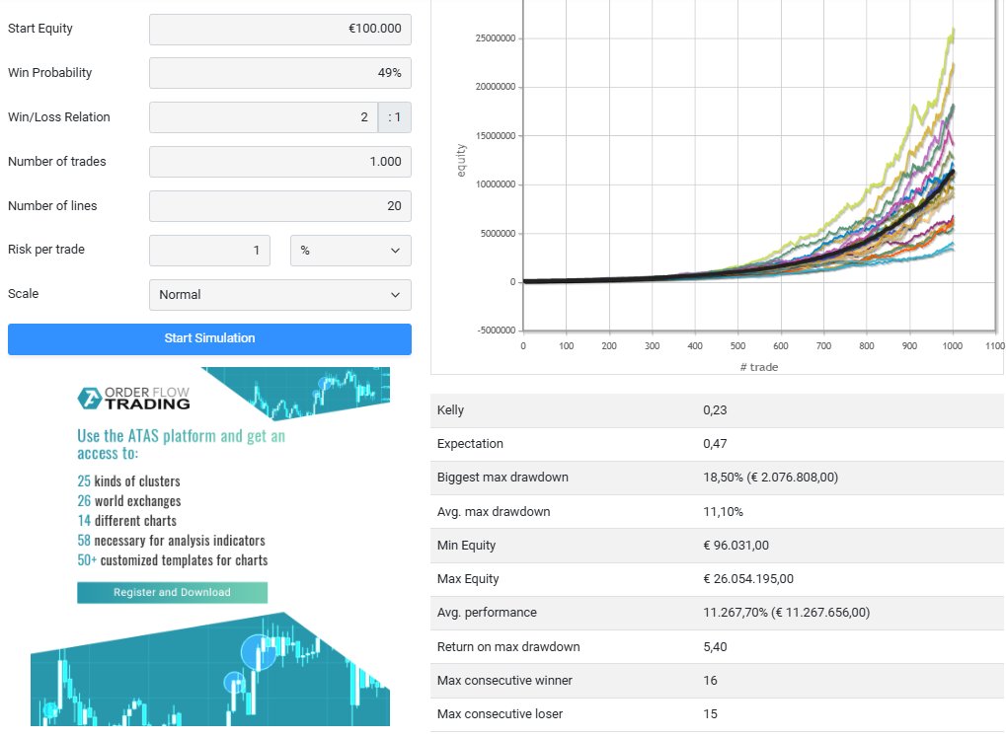
Task: Click the '# trade' axis label on chart
Action: 759,367
